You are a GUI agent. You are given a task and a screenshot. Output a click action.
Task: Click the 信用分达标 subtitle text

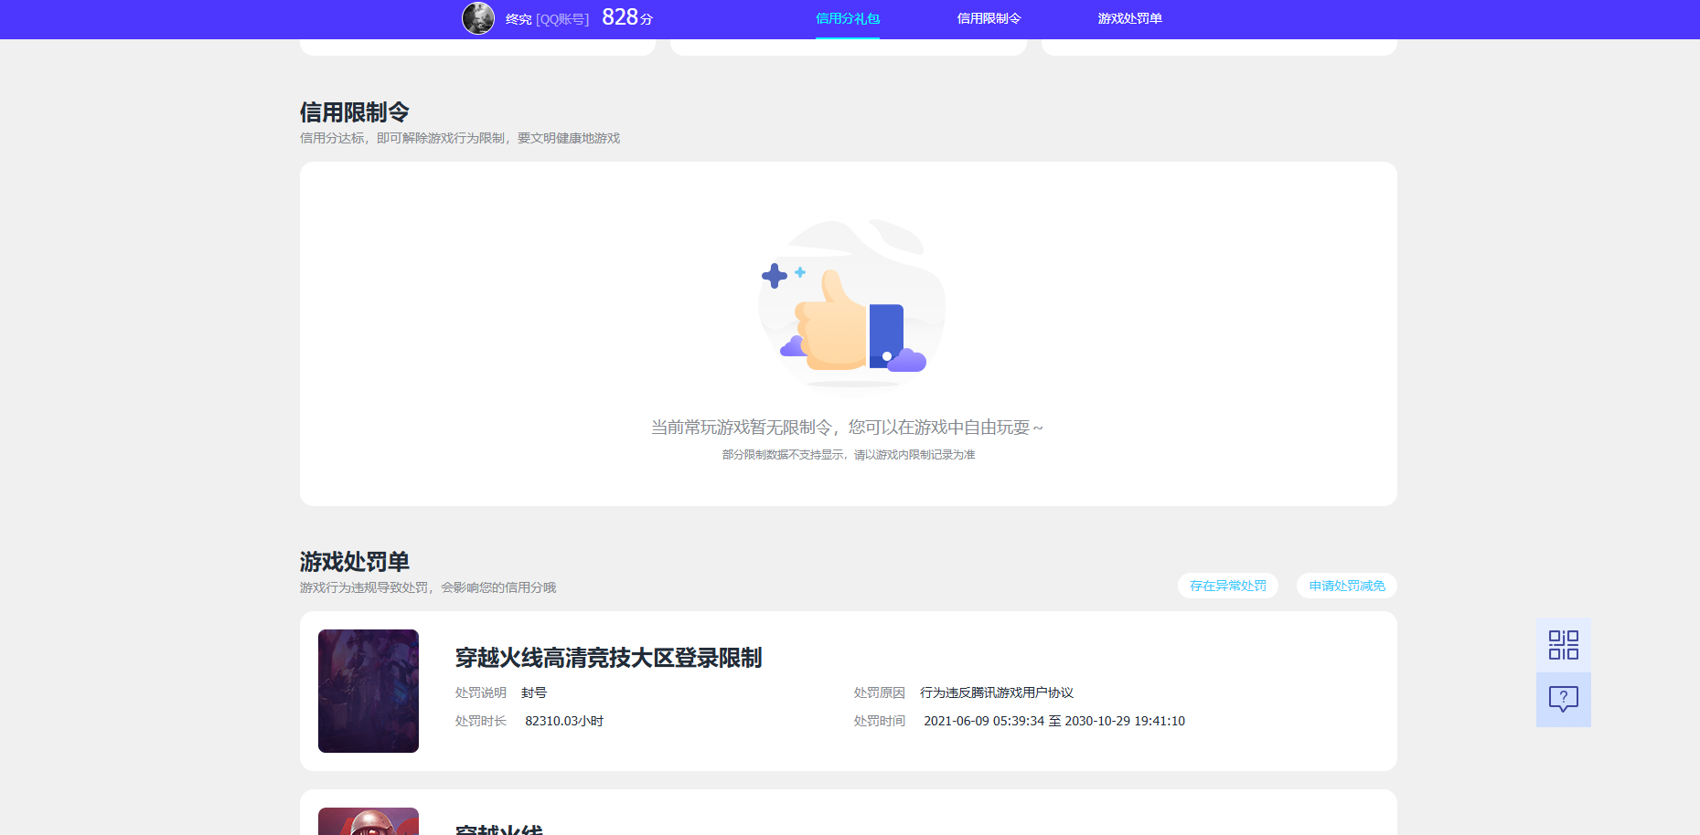tap(460, 138)
